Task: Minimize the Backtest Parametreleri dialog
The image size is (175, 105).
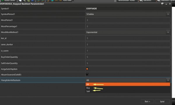Action: point(166,4)
